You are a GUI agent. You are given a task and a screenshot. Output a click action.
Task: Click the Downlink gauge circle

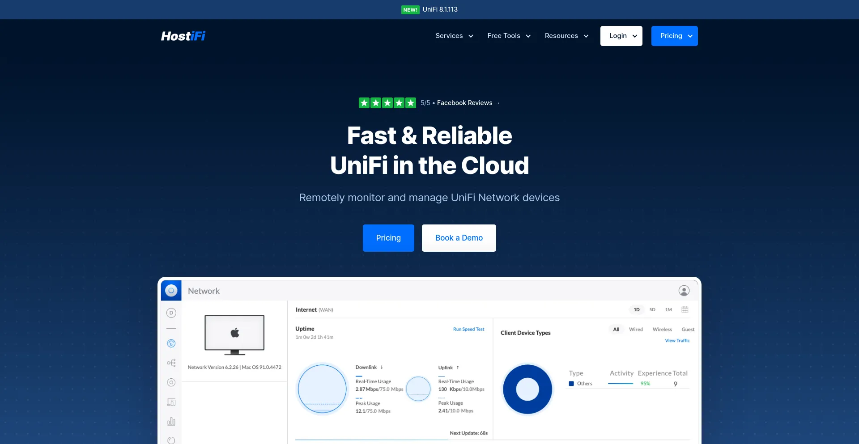pyautogui.click(x=322, y=389)
